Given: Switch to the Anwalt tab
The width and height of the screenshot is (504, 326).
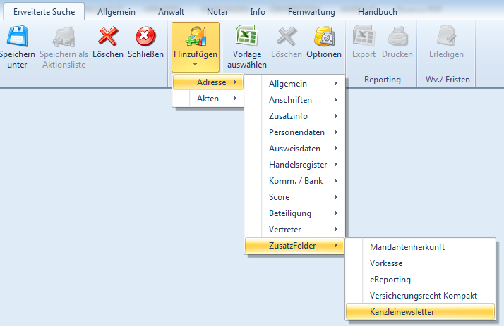Looking at the screenshot, I should tap(172, 12).
